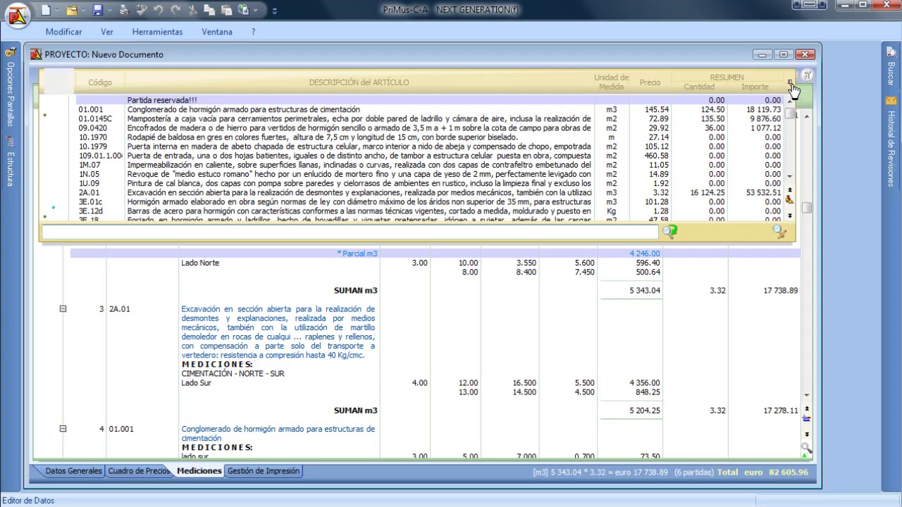Viewport: 902px width, 507px height.
Task: Open the Historial de Revisiones side panel
Action: click(x=891, y=142)
